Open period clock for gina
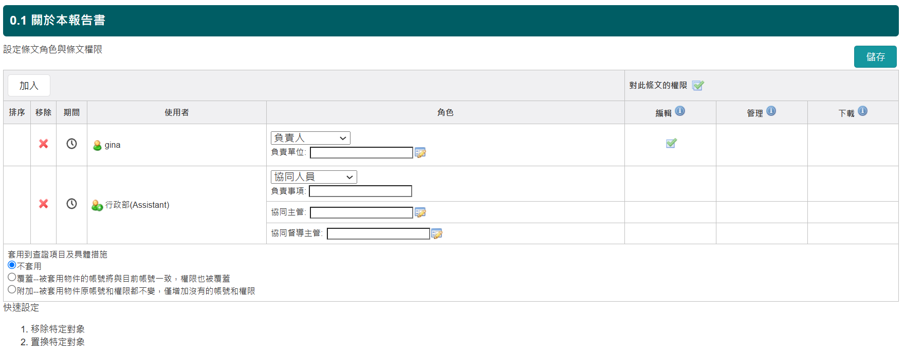Viewport: 904px width, 354px height. click(x=71, y=144)
